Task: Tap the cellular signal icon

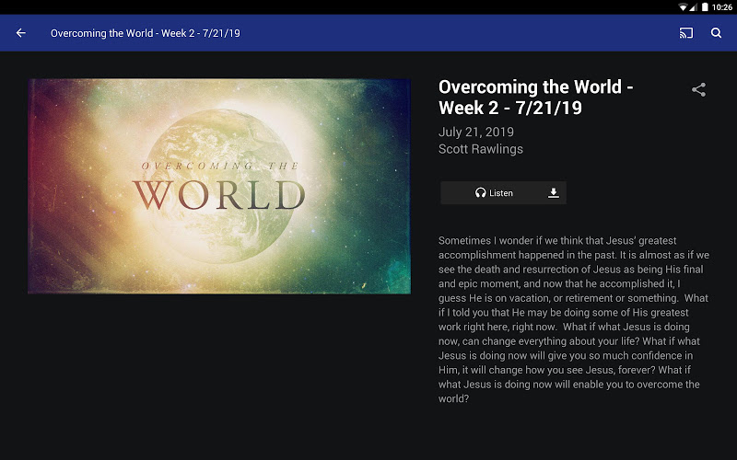Action: pos(693,7)
